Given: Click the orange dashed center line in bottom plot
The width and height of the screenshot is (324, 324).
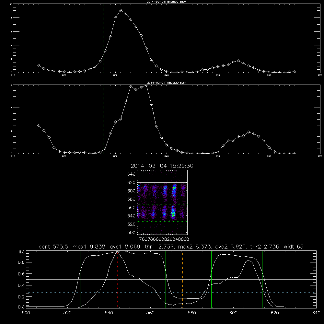Looking at the screenshot, I should [x=182, y=279].
